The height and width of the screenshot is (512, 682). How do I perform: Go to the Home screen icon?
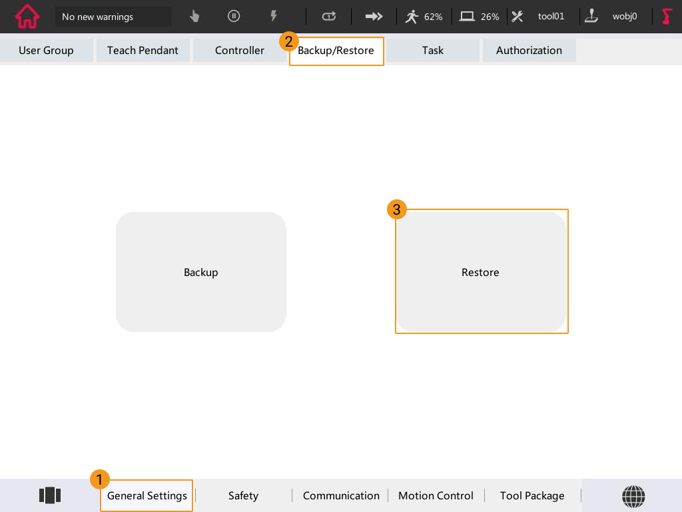click(27, 17)
